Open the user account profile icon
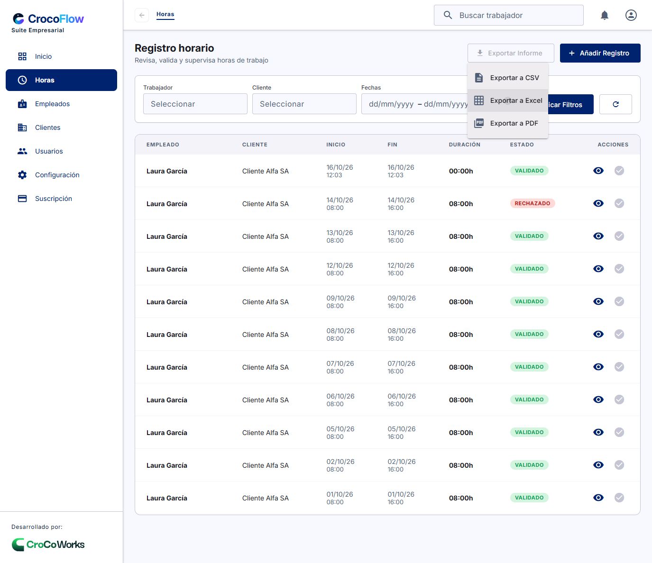 coord(631,15)
